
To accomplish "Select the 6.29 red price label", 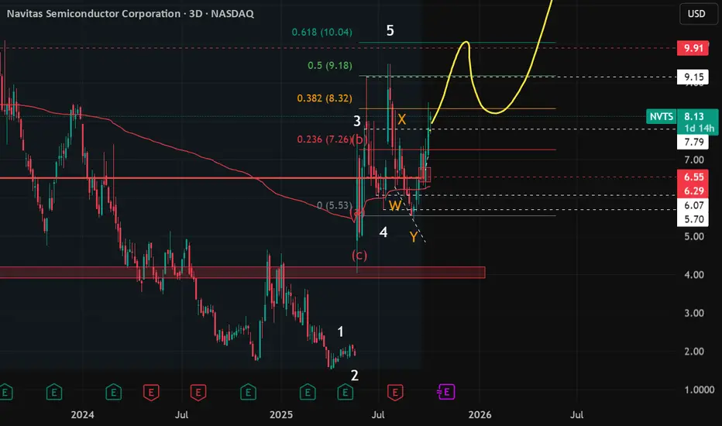I will click(693, 191).
